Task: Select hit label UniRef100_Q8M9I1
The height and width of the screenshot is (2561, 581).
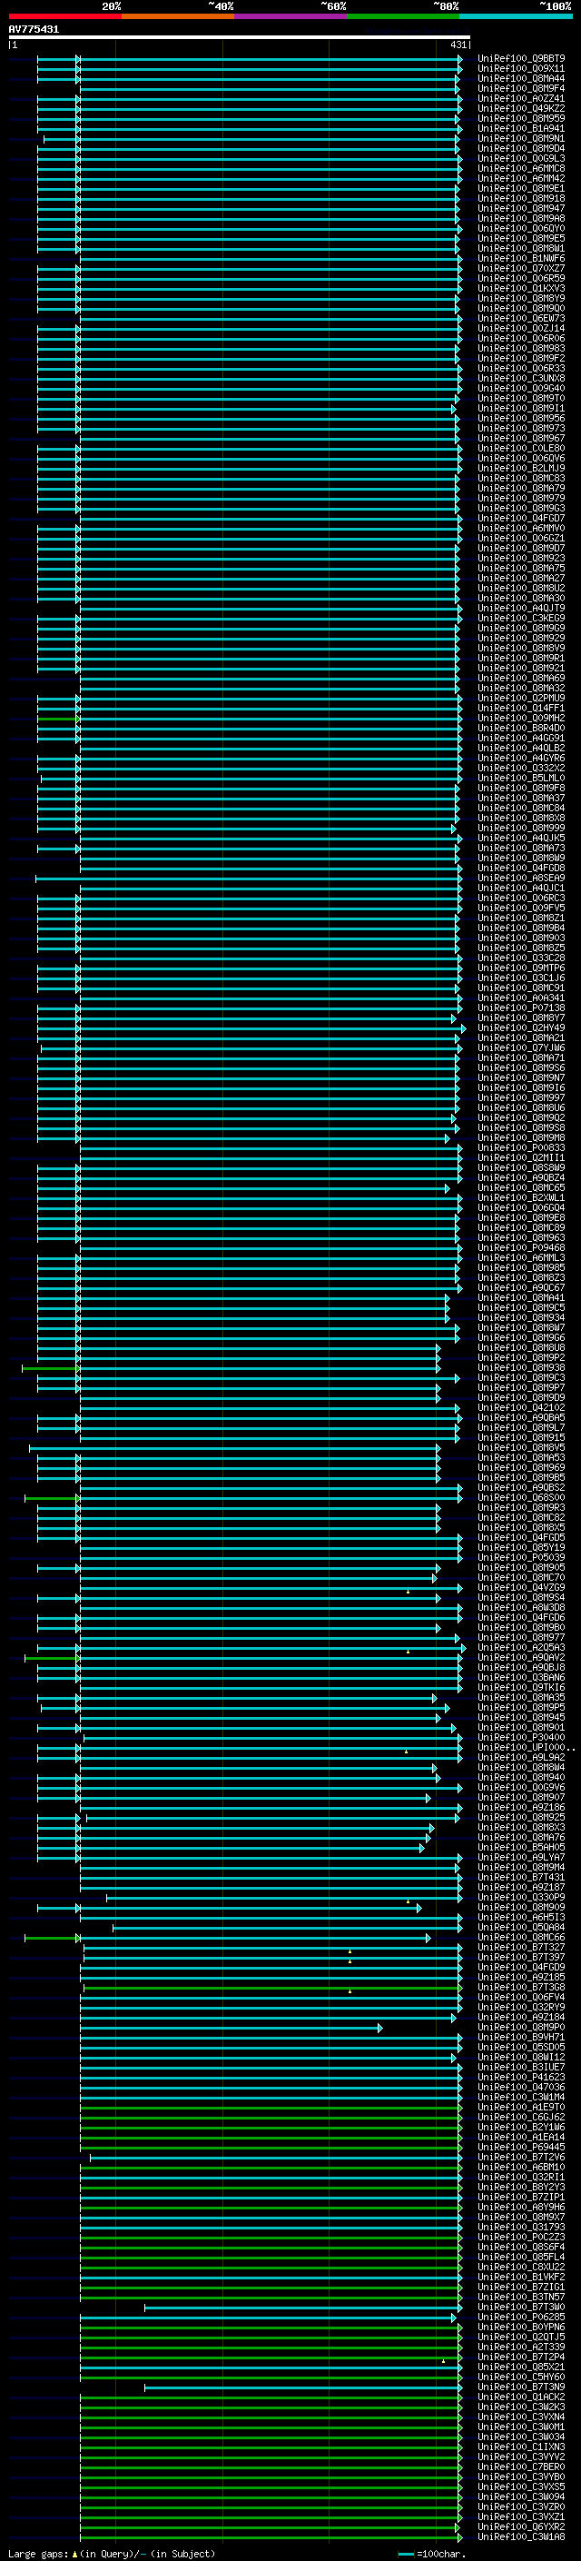Action: point(521,409)
